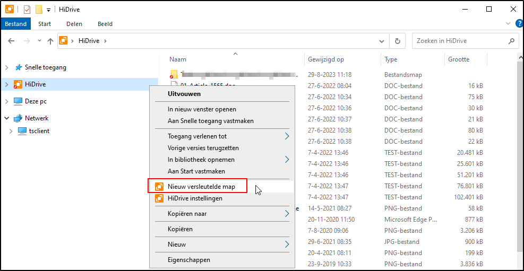The image size is (524, 271).
Task: Go back with the back arrow
Action: (x=11, y=41)
